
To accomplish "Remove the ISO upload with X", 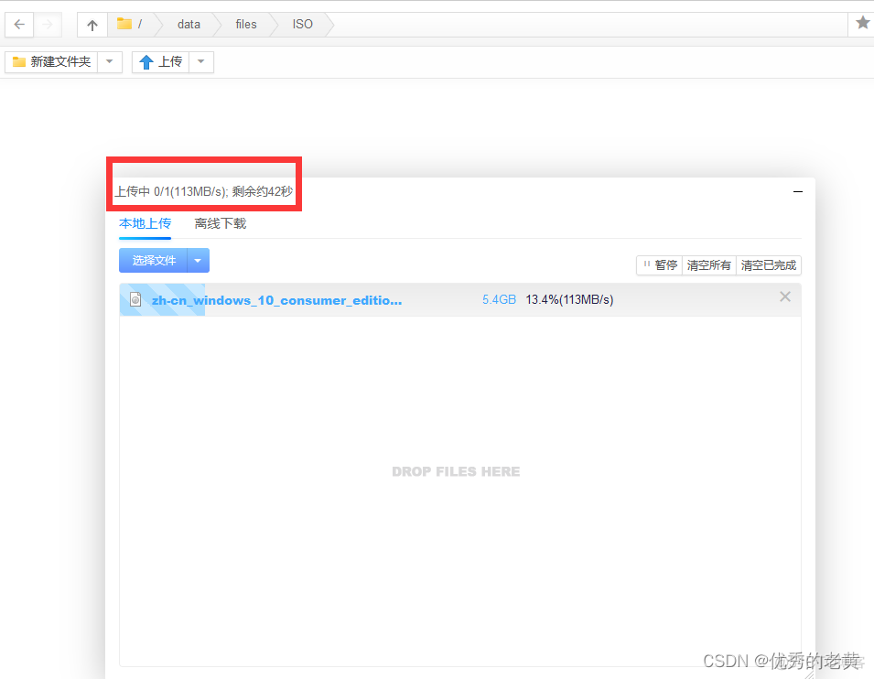I will pos(784,296).
